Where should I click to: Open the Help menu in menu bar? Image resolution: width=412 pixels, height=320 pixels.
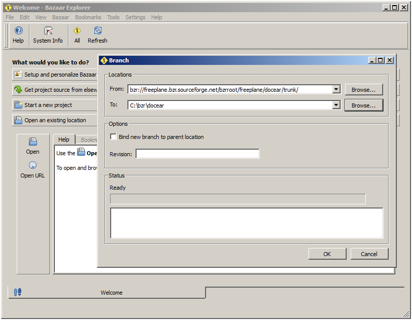click(157, 17)
